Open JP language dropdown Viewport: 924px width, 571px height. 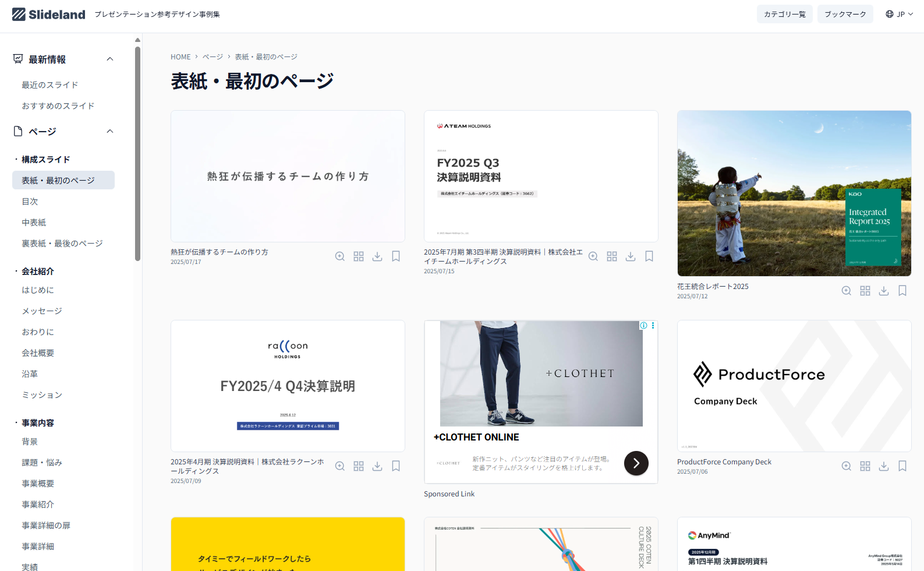tap(899, 14)
